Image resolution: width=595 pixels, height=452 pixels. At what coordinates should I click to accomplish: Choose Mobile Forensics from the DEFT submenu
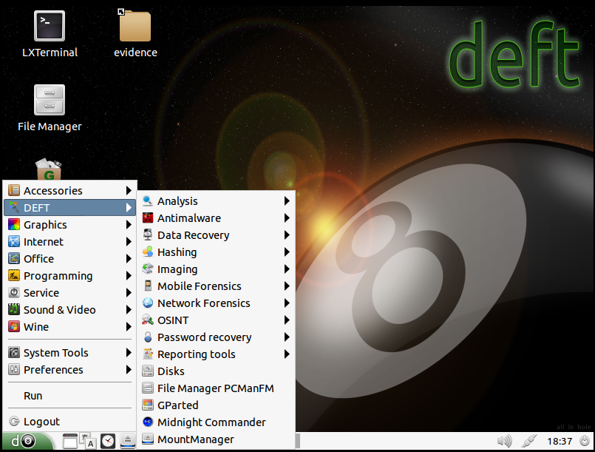(x=216, y=286)
